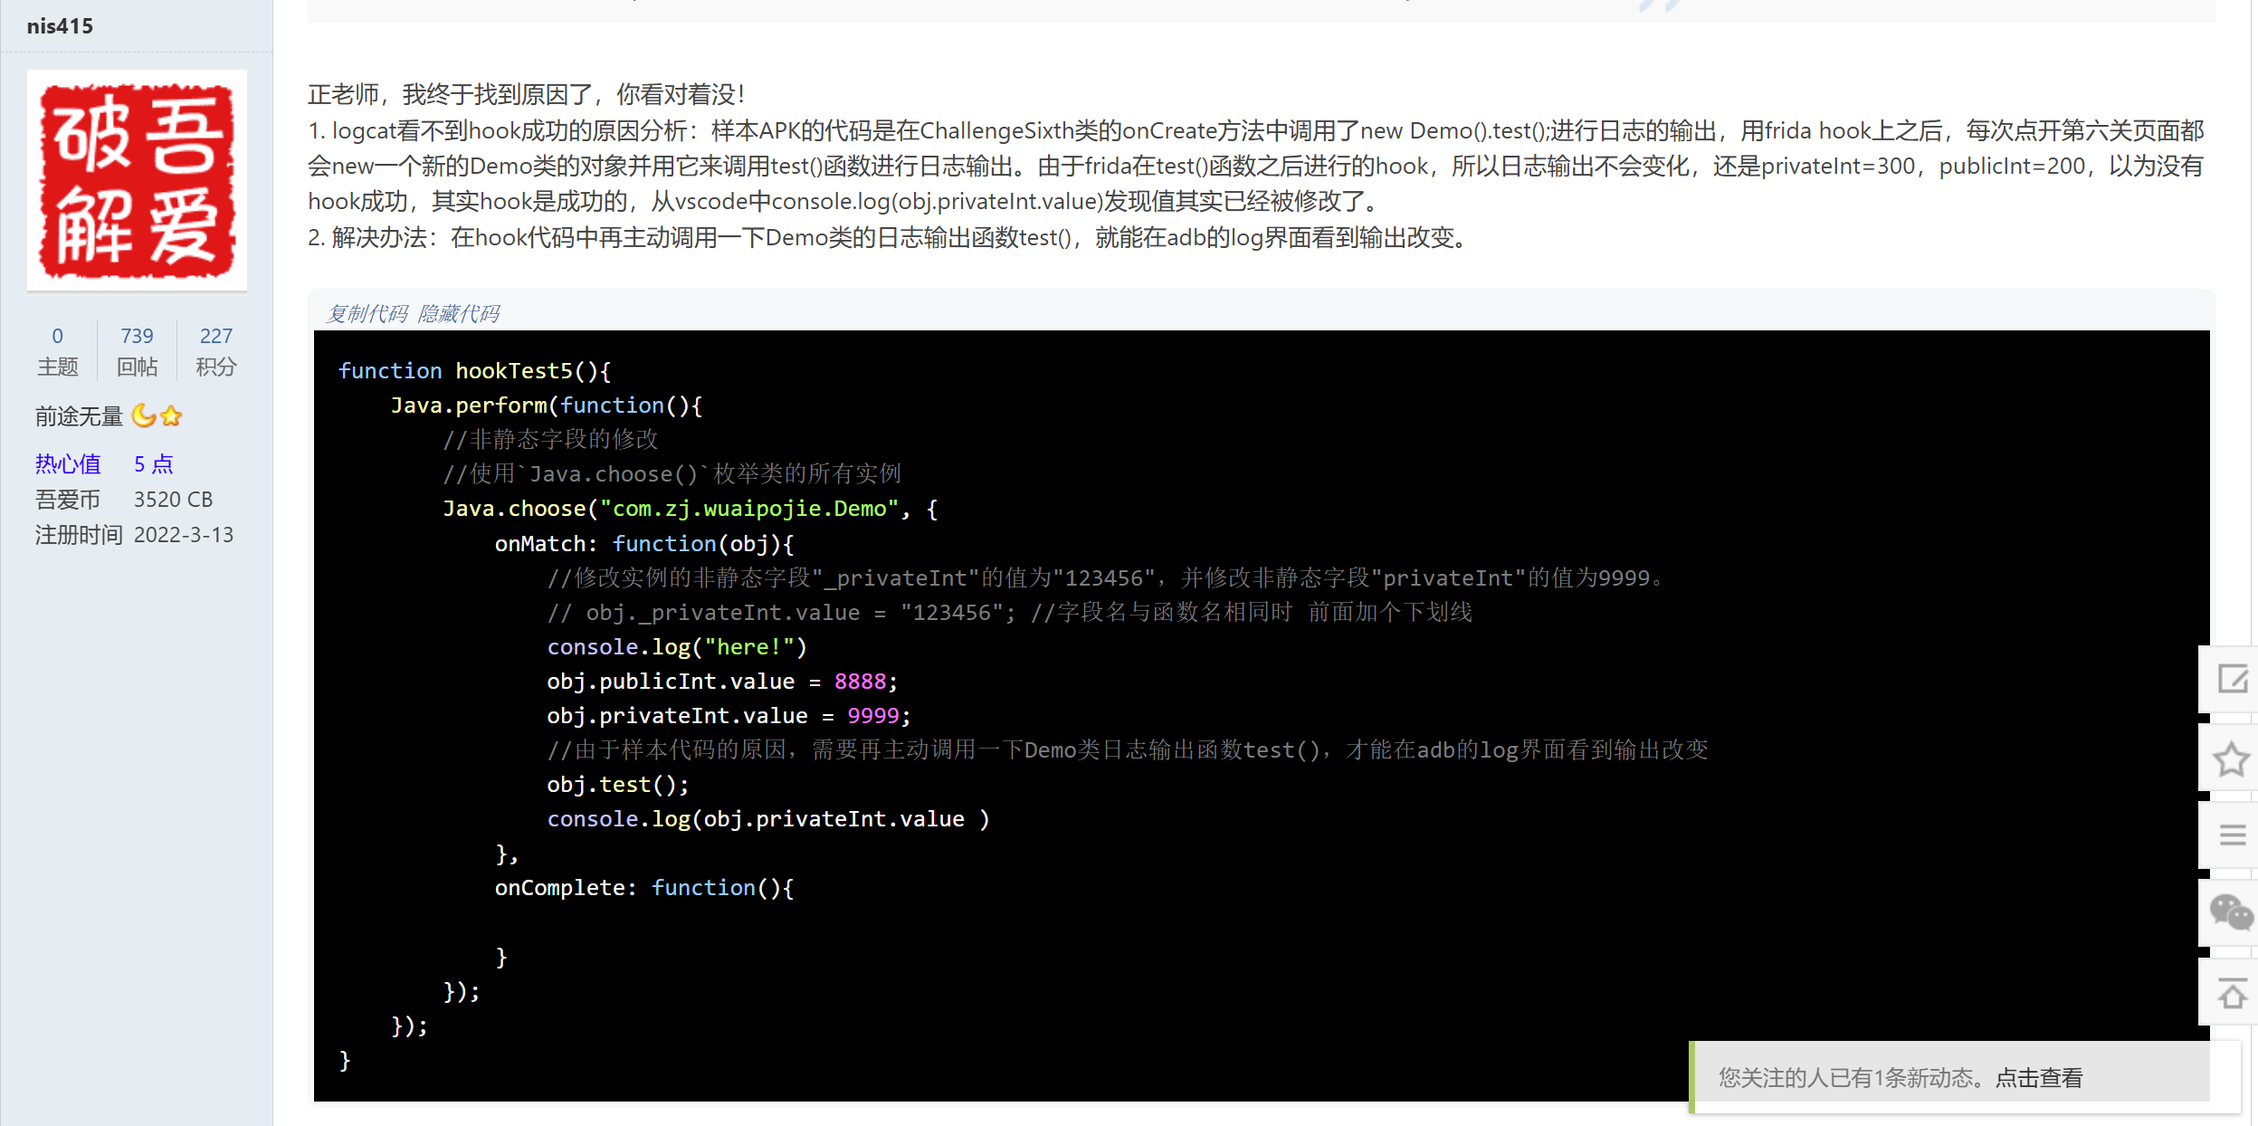Image resolution: width=2258 pixels, height=1126 pixels.
Task: Open nis415 user avatar image
Action: tap(137, 180)
